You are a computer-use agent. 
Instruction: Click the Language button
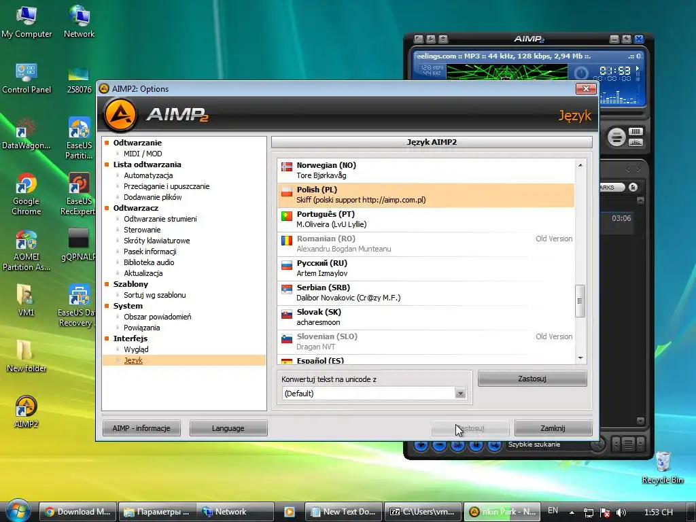click(x=228, y=428)
